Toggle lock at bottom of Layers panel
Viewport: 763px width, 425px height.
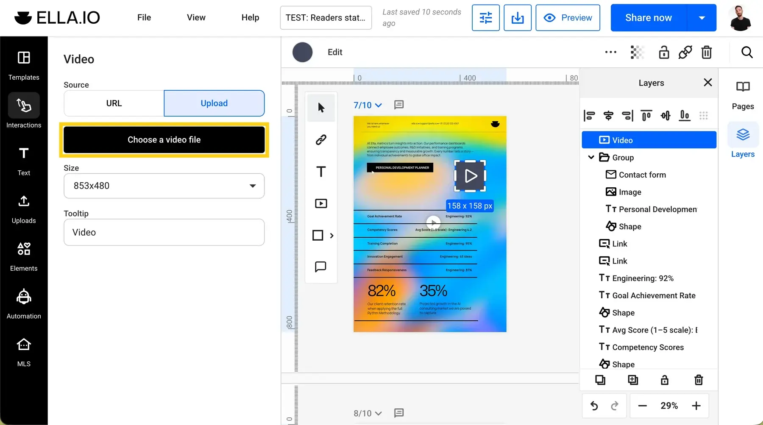click(x=665, y=380)
